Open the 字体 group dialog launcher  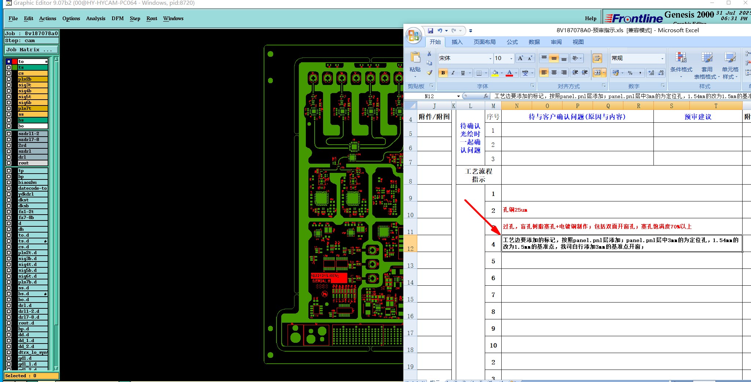(532, 86)
